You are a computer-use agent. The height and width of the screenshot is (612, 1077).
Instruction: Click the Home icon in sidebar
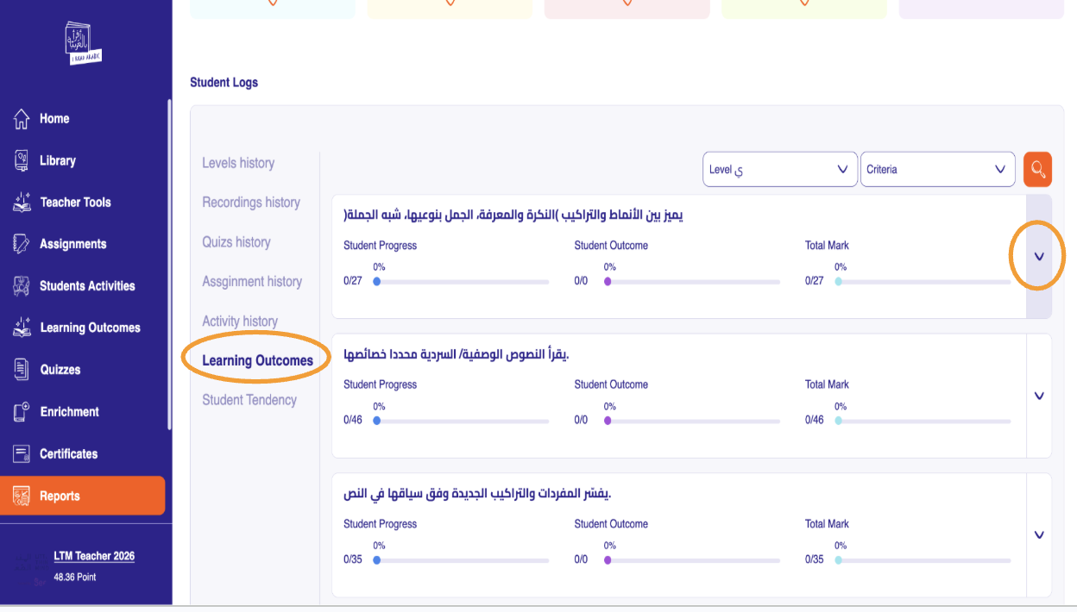pyautogui.click(x=22, y=119)
